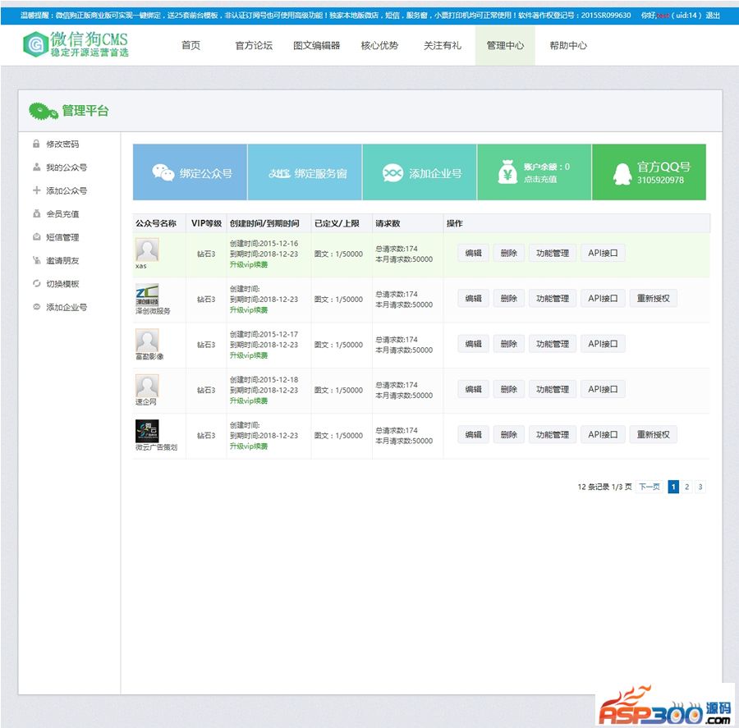Viewport: 739px width, 728px height.
Task: Open 关注有礼 navigation item
Action: click(442, 45)
